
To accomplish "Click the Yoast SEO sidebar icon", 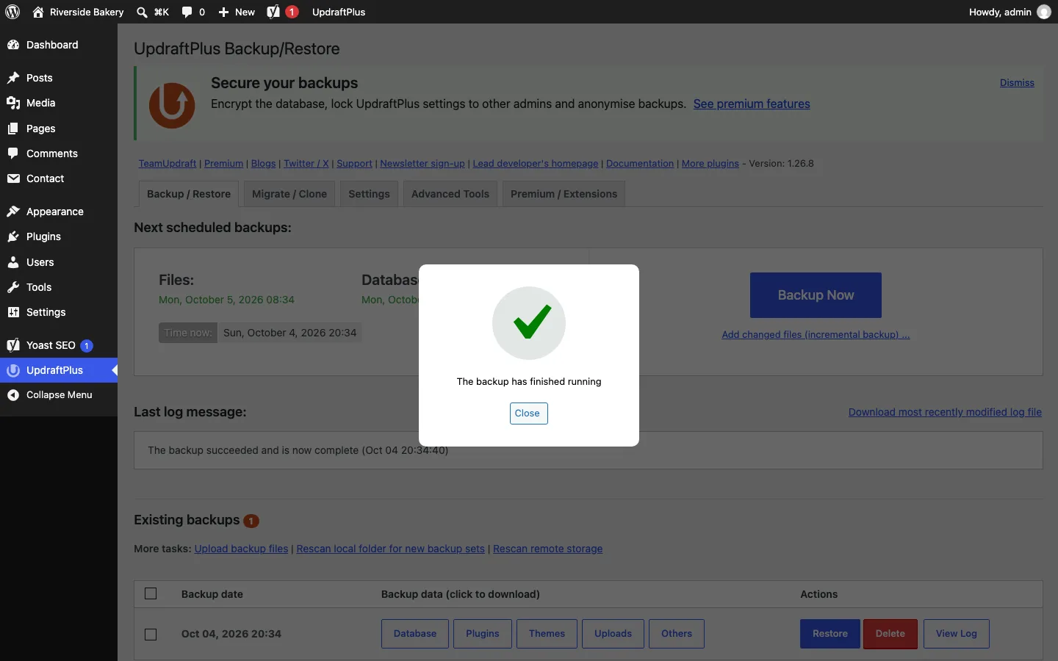I will [x=13, y=345].
